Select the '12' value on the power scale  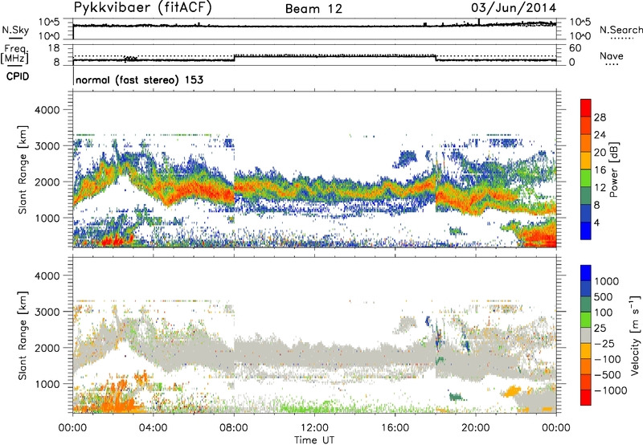[x=600, y=188]
